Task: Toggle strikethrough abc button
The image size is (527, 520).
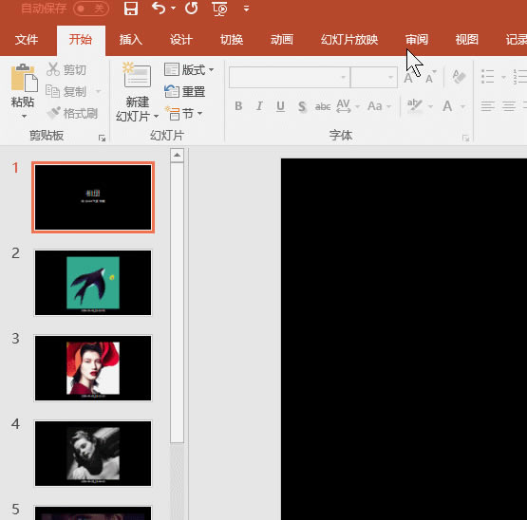Action: pyautogui.click(x=323, y=107)
